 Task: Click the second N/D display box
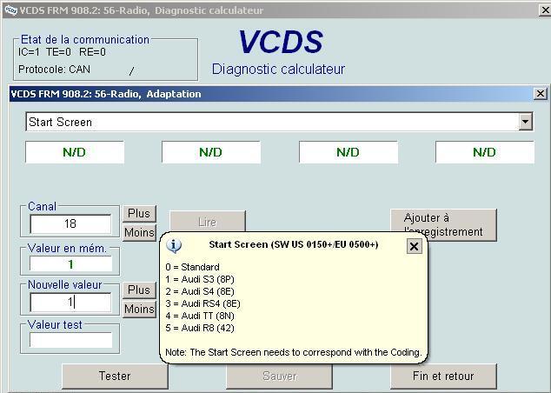tap(211, 152)
